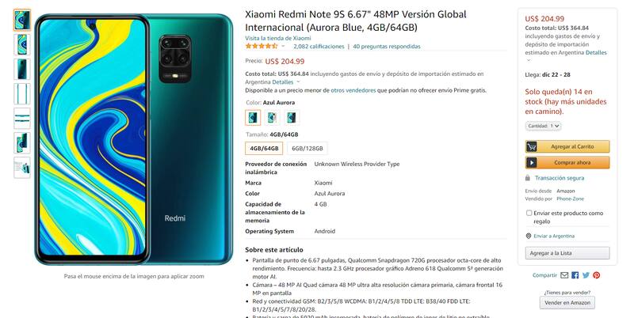Choose the second color swatch option
The image size is (634, 318).
[273, 117]
